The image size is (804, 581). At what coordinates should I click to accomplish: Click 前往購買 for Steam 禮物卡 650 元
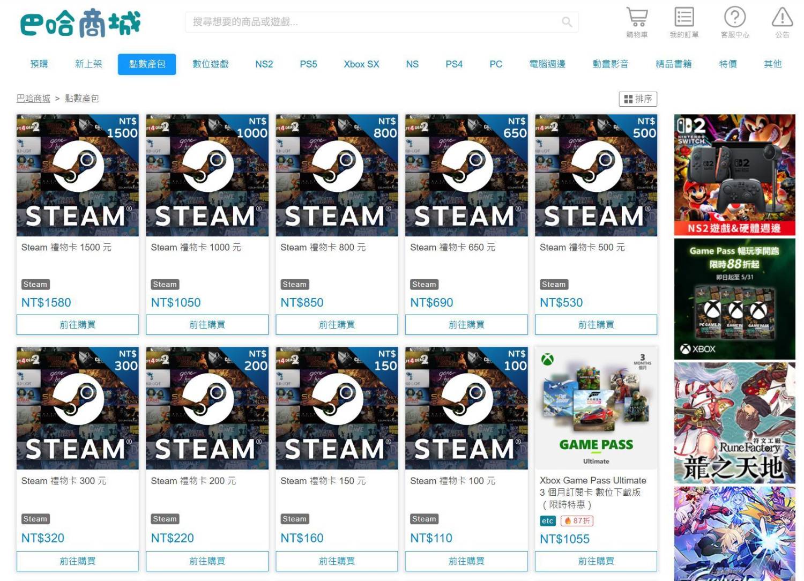click(467, 325)
